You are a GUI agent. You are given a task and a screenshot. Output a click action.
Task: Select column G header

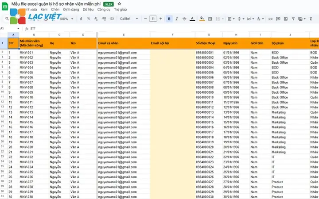(209, 35)
